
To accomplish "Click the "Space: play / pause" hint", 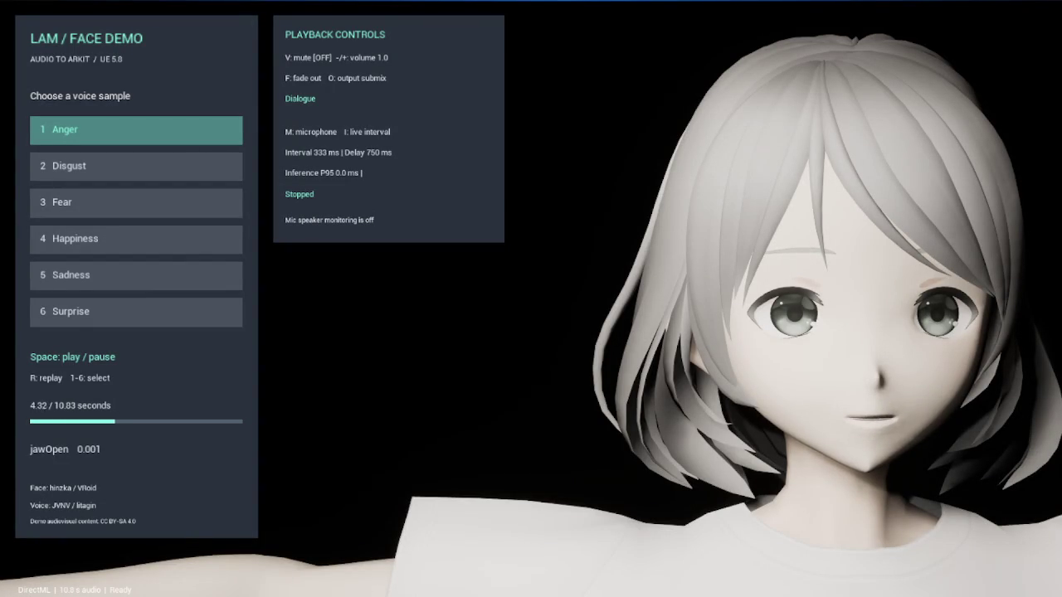I will pyautogui.click(x=73, y=357).
